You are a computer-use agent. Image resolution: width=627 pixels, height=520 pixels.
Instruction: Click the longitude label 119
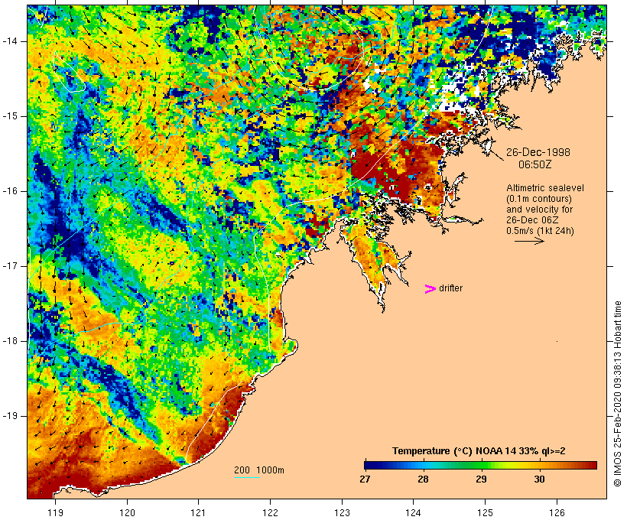pyautogui.click(x=55, y=512)
